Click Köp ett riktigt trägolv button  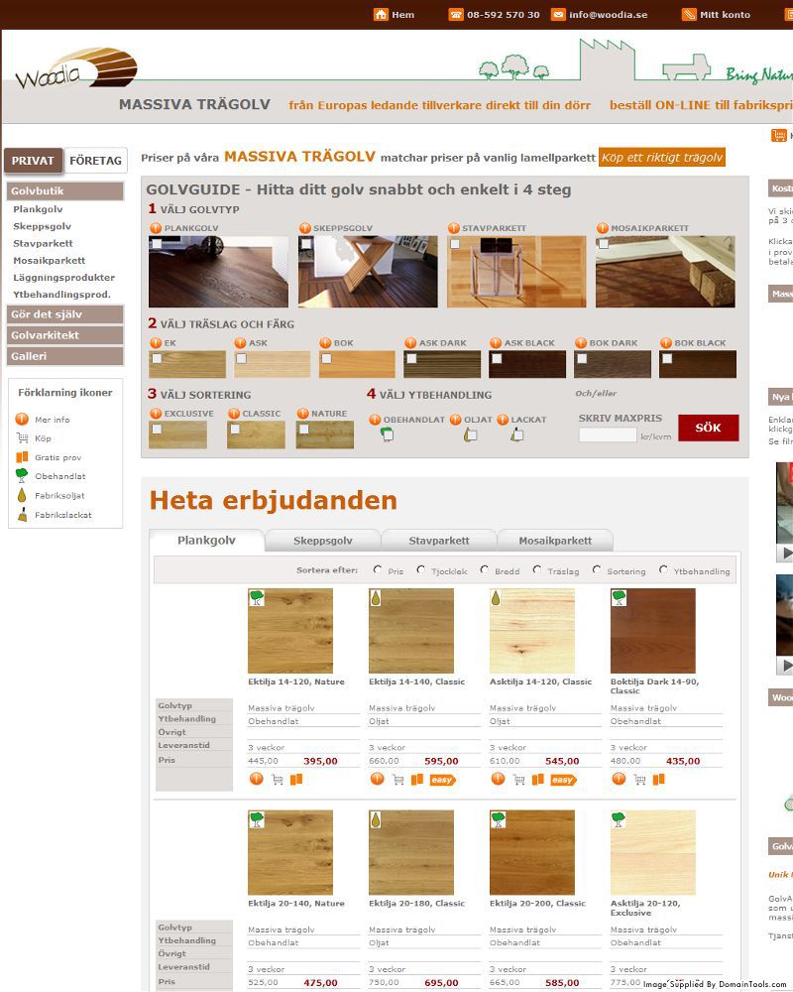pos(661,158)
